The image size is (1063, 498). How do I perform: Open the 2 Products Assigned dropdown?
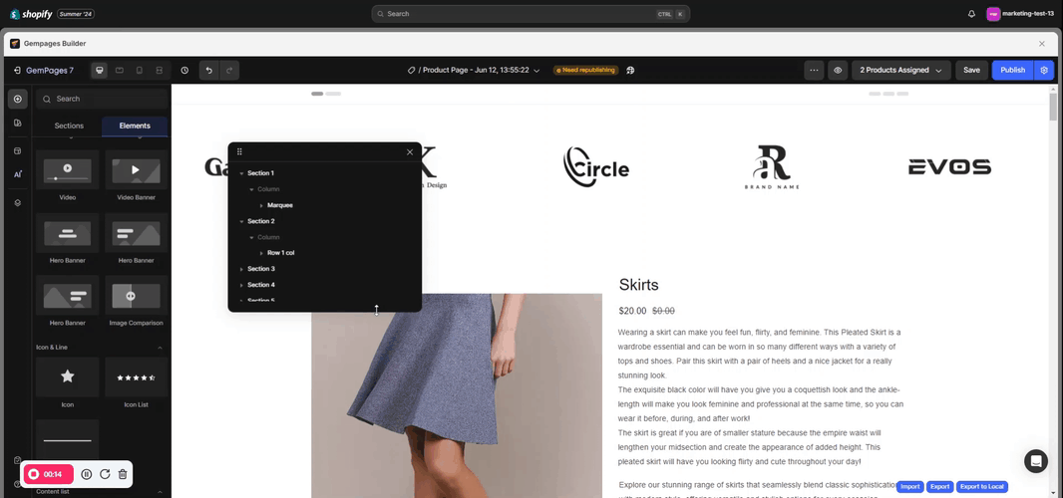[x=900, y=71]
